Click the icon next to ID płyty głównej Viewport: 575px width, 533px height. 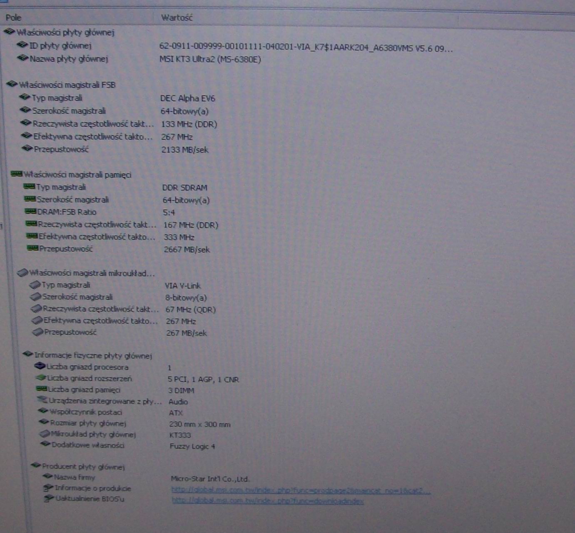[x=22, y=45]
